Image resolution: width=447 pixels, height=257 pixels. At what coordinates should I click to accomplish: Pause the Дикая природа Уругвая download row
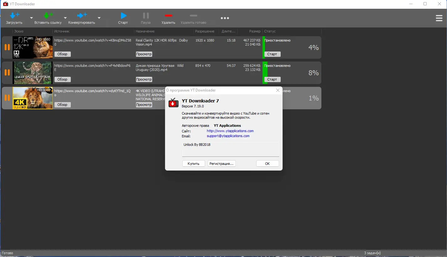click(7, 72)
